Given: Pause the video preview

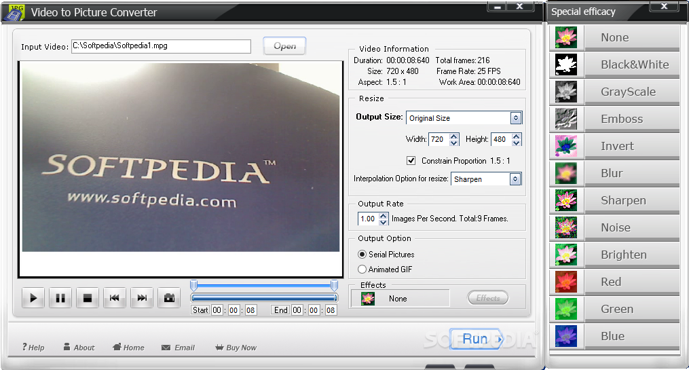Looking at the screenshot, I should coord(60,298).
